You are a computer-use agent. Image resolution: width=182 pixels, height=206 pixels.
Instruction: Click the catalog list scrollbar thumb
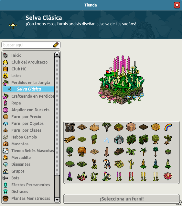pos(57,116)
